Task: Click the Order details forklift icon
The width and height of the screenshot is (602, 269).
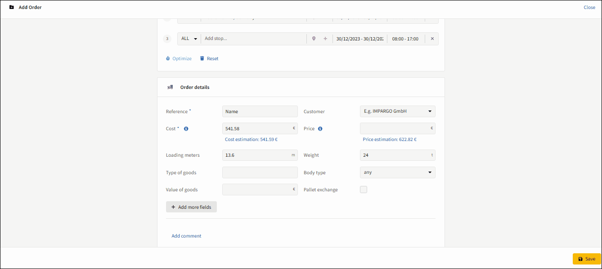Action: tap(170, 87)
